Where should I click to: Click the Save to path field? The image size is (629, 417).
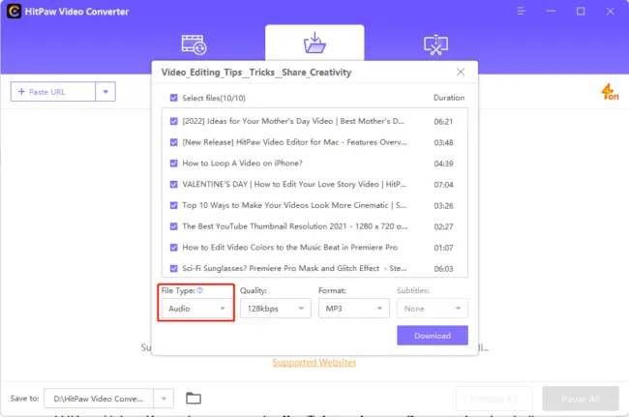point(99,399)
